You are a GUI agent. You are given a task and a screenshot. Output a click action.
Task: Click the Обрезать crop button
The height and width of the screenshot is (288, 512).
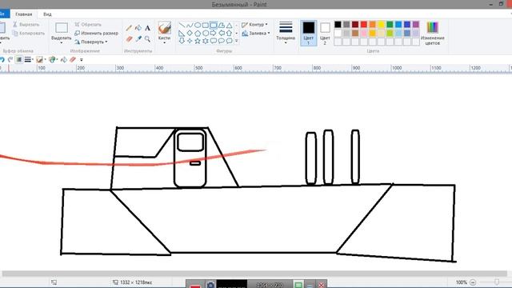coord(88,25)
